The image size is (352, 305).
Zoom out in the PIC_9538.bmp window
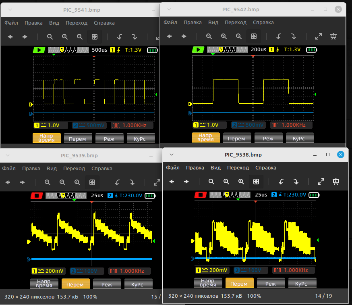[211, 182]
